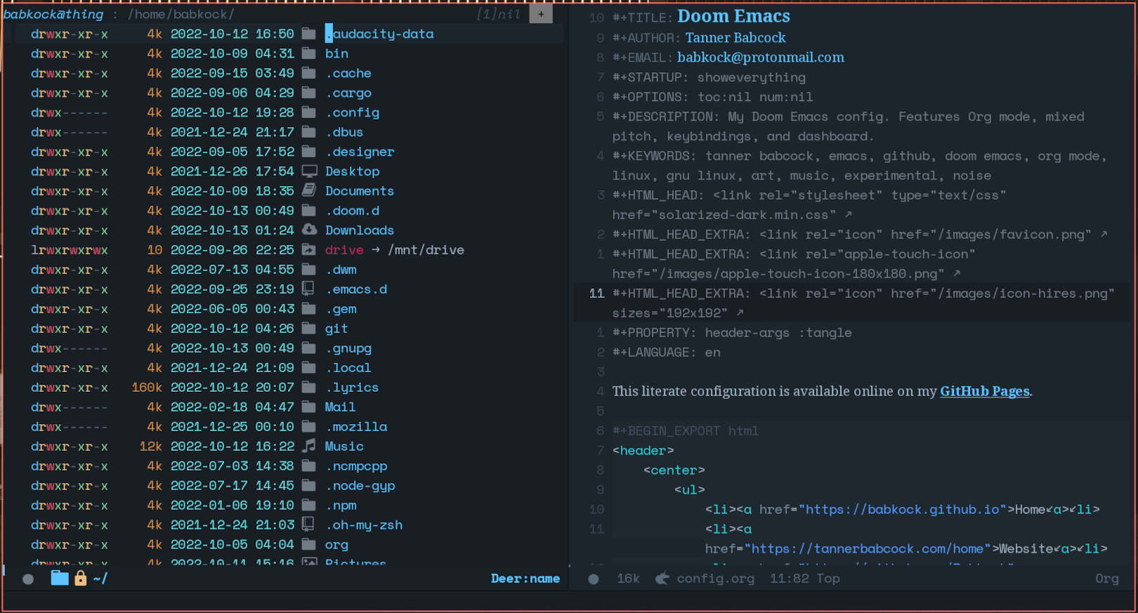Click the circle state indicator in config.org modeline

click(x=594, y=579)
